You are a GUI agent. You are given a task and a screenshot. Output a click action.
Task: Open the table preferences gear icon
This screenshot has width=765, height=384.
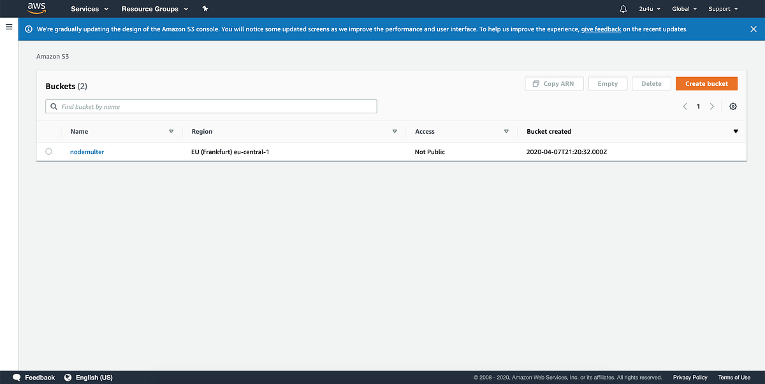click(x=732, y=106)
